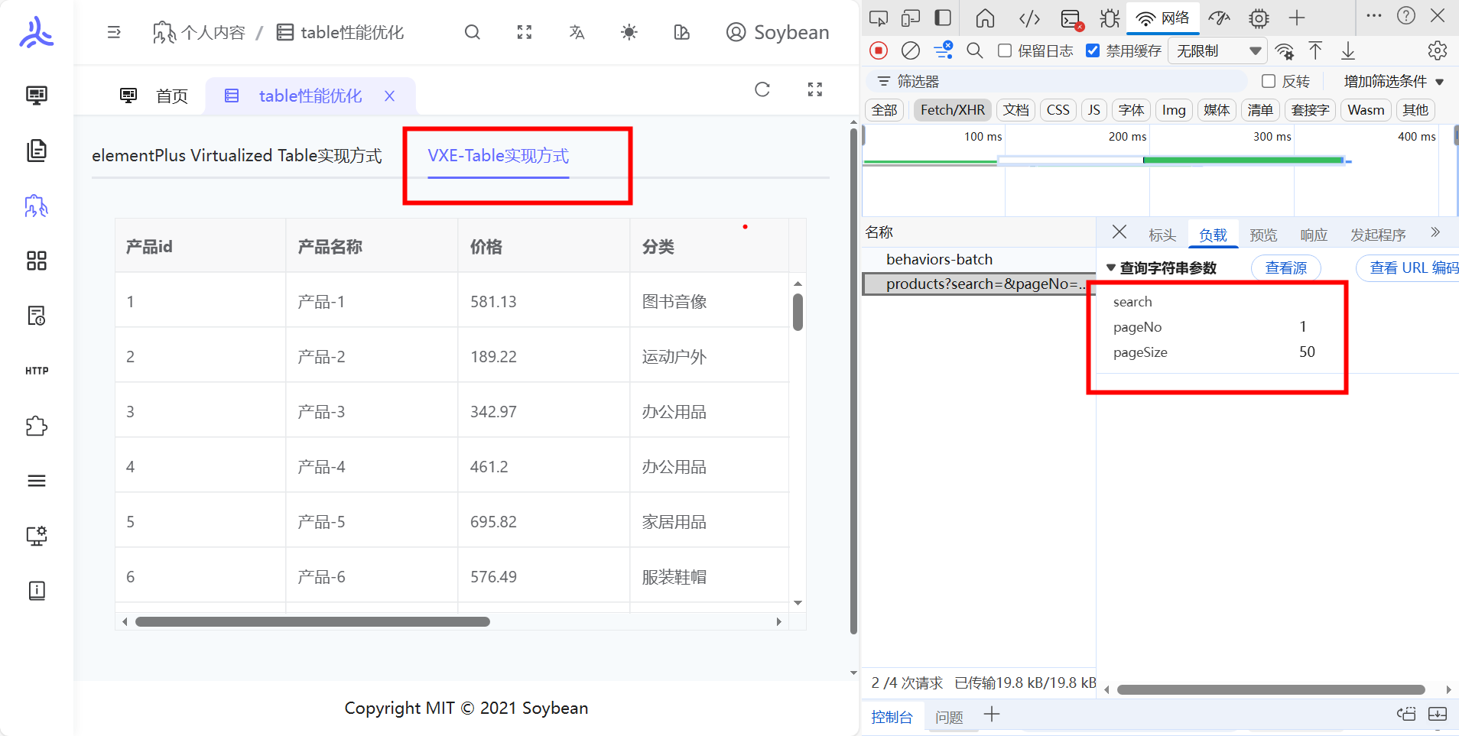1459x736 pixels.
Task: Uncheck the 禁用缓存 checkbox
Action: 1093,50
